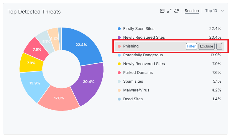Viewport: 231px width, 136px height.
Task: Click the Top Detected Threats title
Action: click(x=34, y=12)
